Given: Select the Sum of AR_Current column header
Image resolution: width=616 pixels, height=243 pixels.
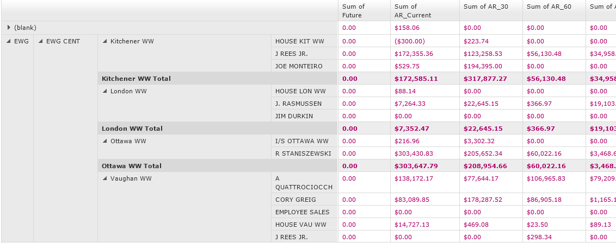Looking at the screenshot, I should click(412, 11).
